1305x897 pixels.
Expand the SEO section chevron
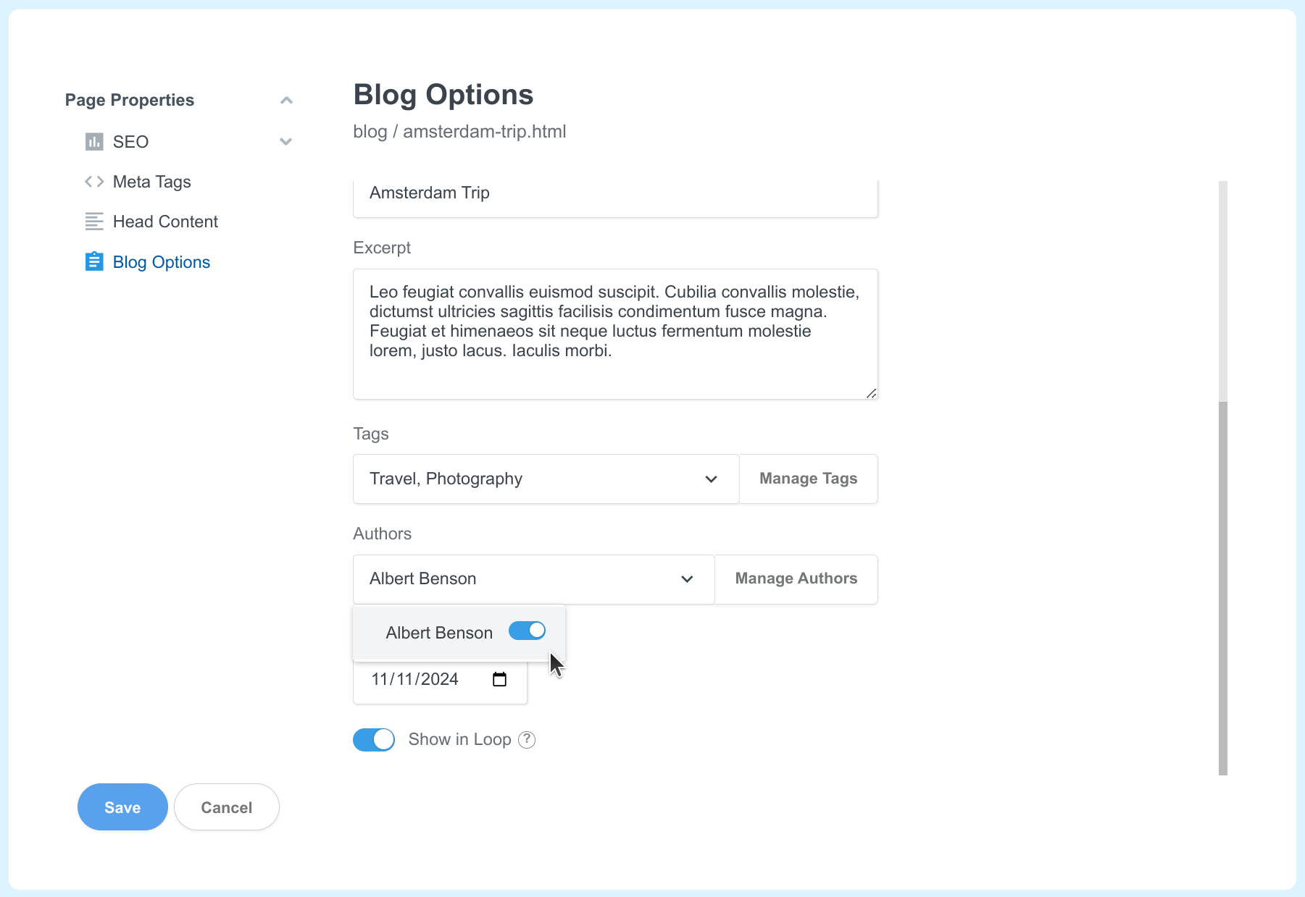(285, 142)
